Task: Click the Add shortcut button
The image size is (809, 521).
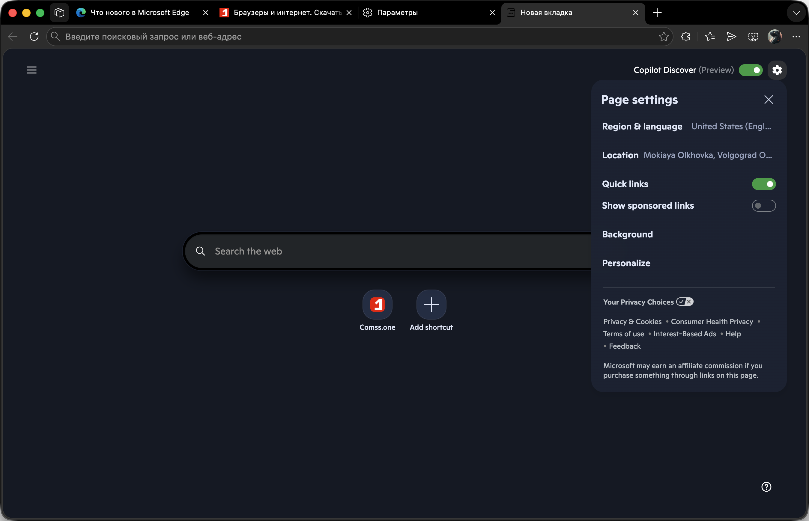Action: point(431,305)
